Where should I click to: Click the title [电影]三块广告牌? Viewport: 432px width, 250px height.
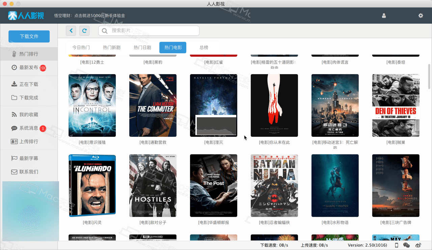396,223
